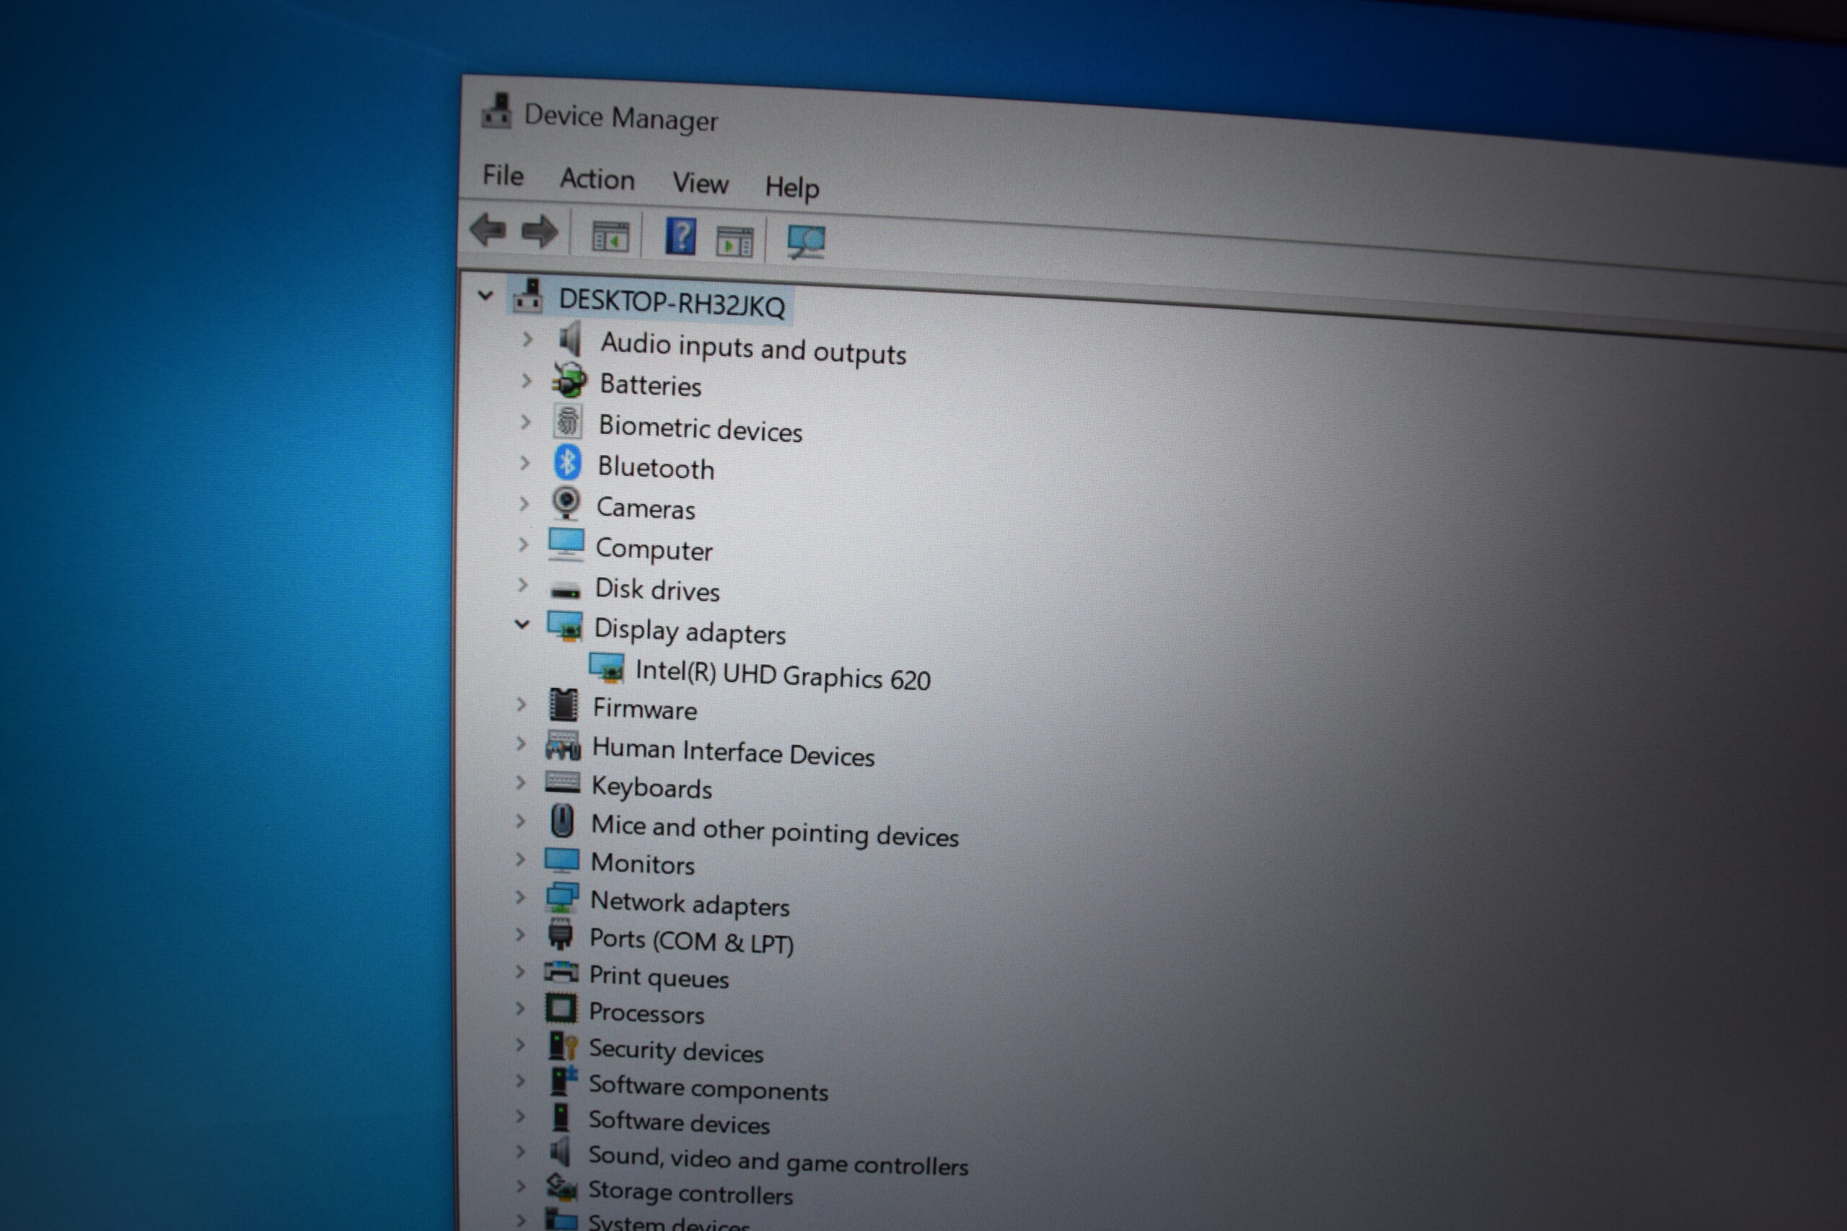Select the DESKTOP-RH32JKQ computer name
The image size is (1847, 1231).
(x=672, y=303)
